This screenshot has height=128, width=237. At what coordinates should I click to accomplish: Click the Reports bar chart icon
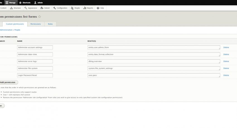point(85,8)
